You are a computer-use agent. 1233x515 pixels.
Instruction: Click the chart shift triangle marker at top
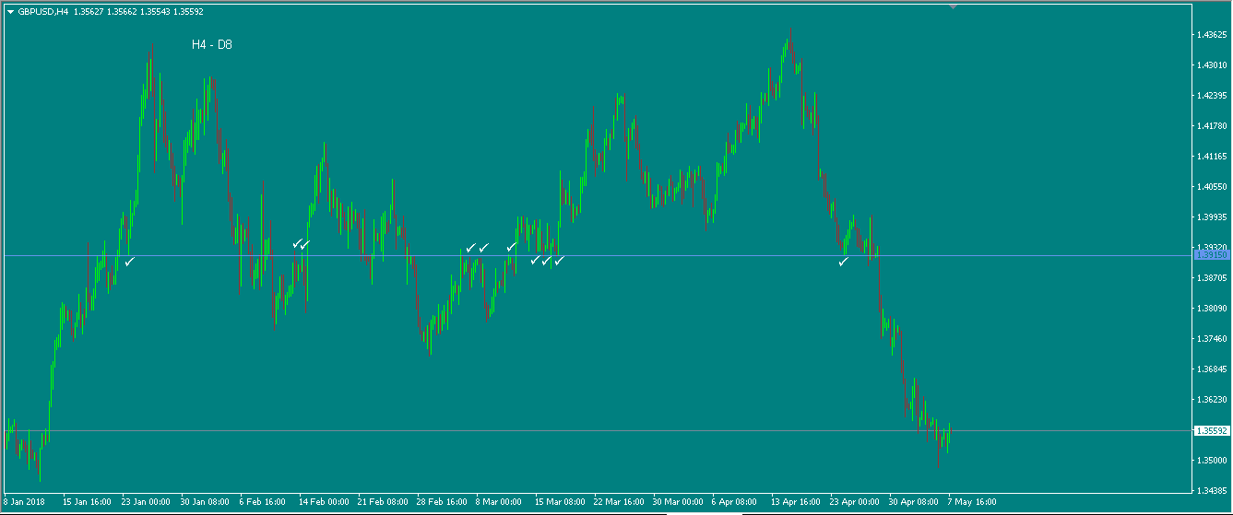(x=953, y=6)
